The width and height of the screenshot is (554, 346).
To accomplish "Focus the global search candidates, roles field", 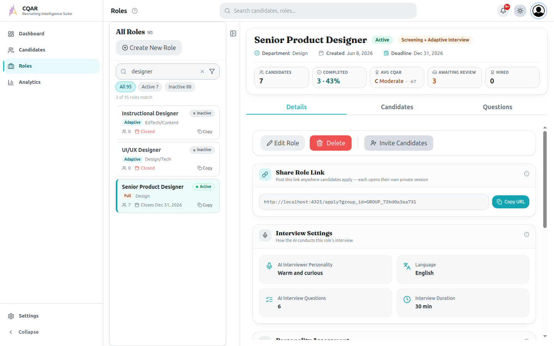I will tap(318, 11).
